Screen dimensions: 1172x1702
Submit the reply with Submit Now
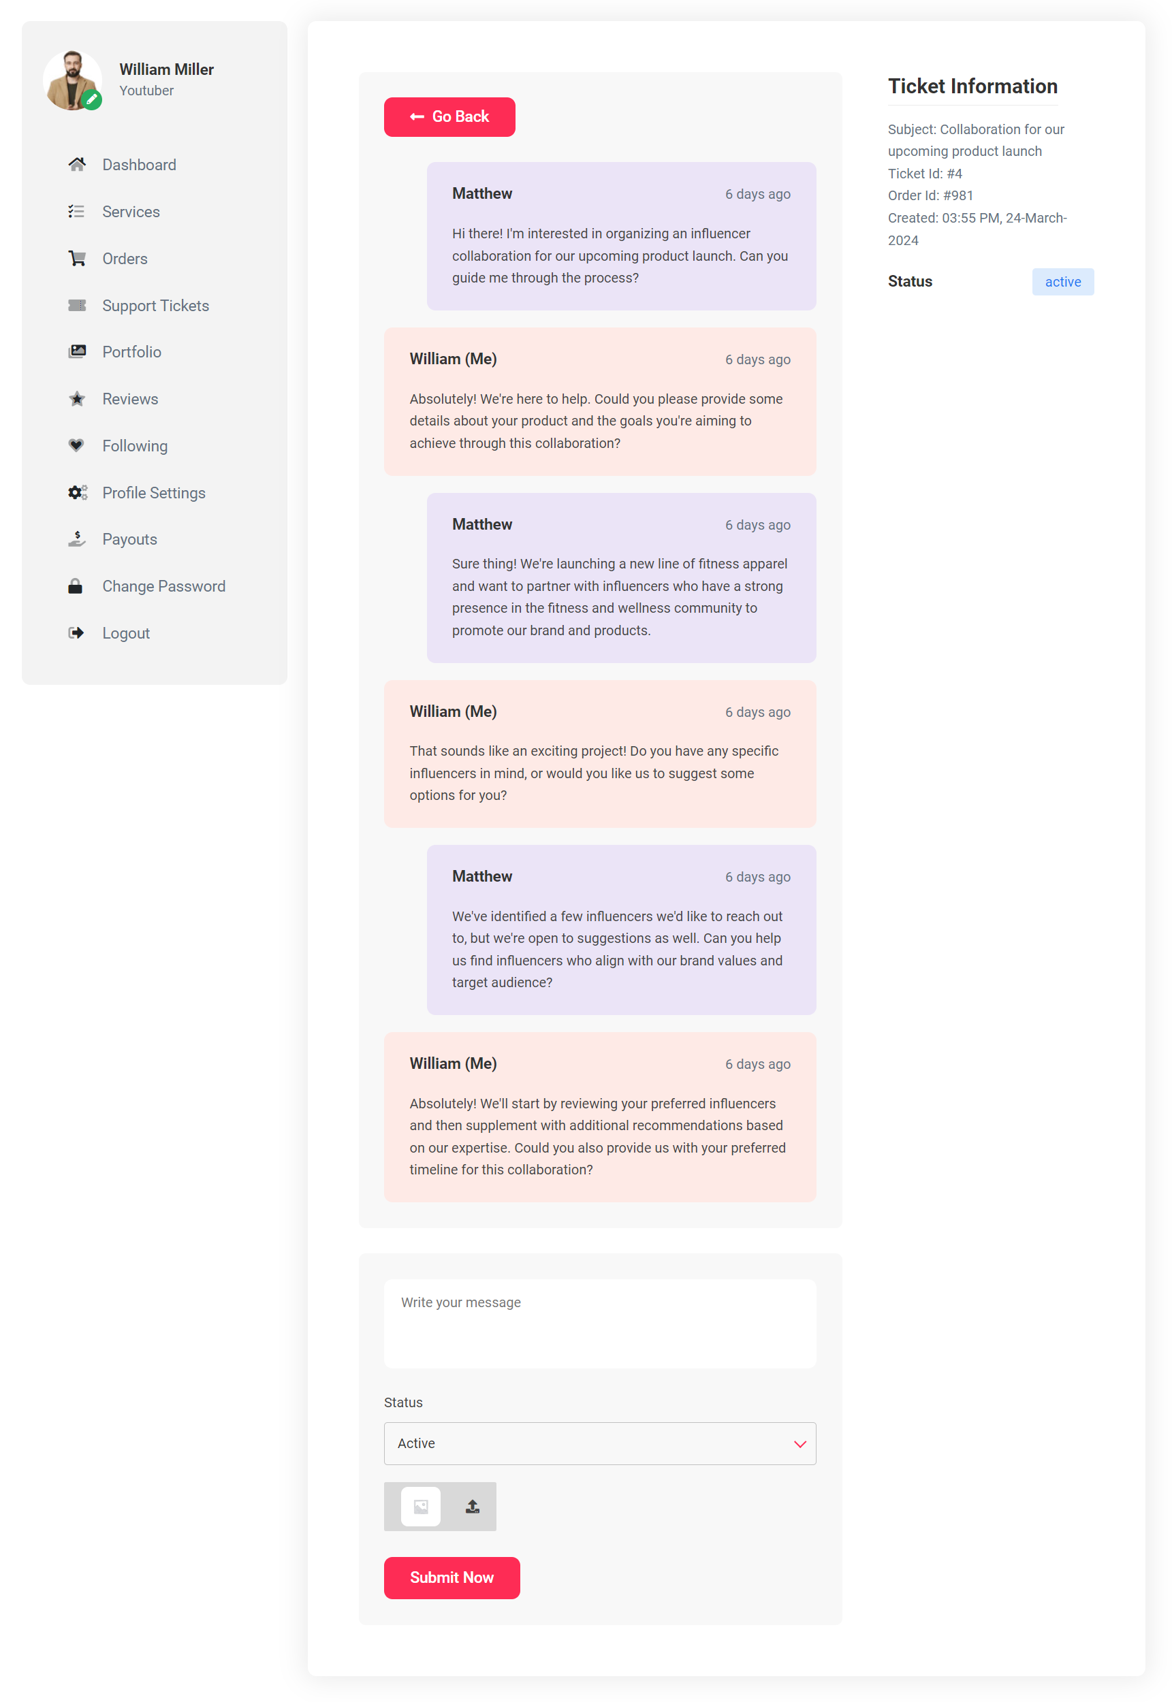452,1578
